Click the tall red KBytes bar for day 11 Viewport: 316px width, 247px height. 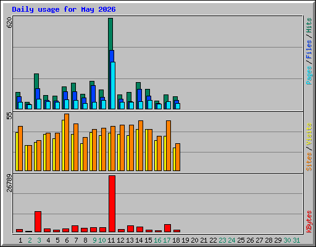[x=112, y=204]
